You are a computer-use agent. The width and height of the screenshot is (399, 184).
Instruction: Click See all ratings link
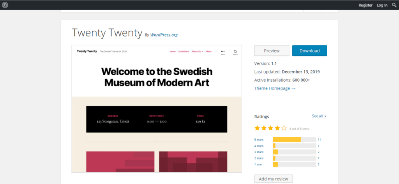pos(319,116)
